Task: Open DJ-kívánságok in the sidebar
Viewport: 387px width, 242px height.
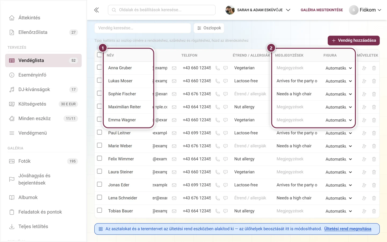Action: [43, 90]
